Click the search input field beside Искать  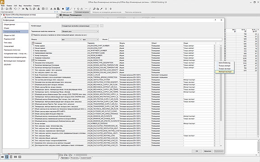[165, 40]
